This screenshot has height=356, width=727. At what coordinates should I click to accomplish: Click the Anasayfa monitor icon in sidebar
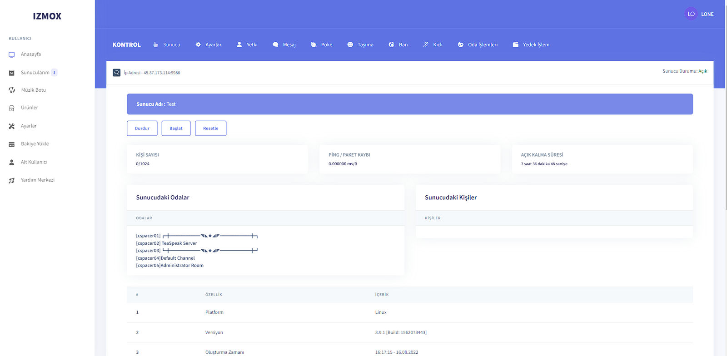(x=12, y=54)
